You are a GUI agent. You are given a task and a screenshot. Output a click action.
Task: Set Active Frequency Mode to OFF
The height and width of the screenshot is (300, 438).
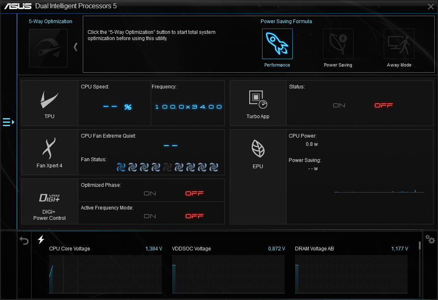pyautogui.click(x=195, y=216)
